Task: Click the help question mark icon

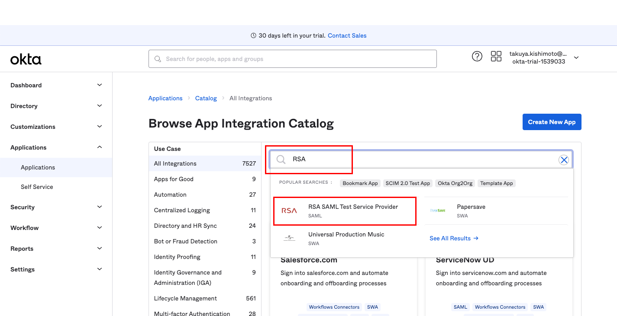Action: (x=477, y=56)
